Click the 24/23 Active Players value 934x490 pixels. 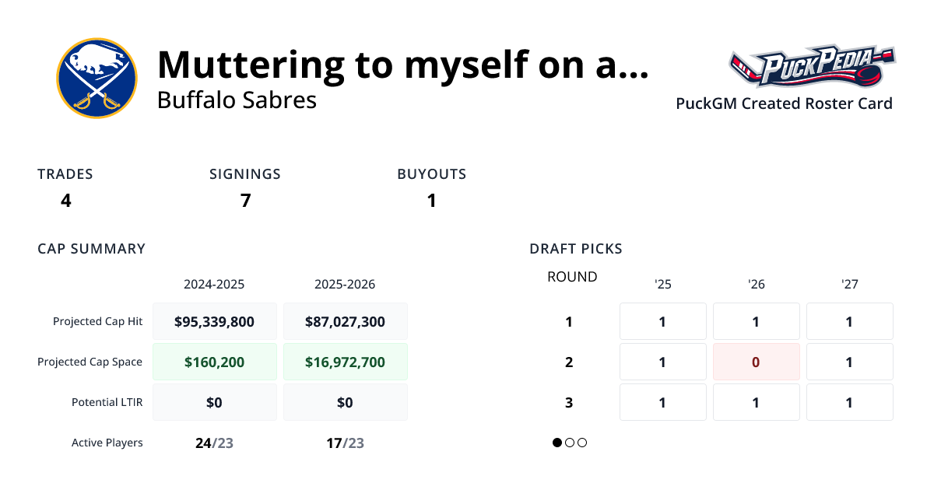[x=214, y=443]
